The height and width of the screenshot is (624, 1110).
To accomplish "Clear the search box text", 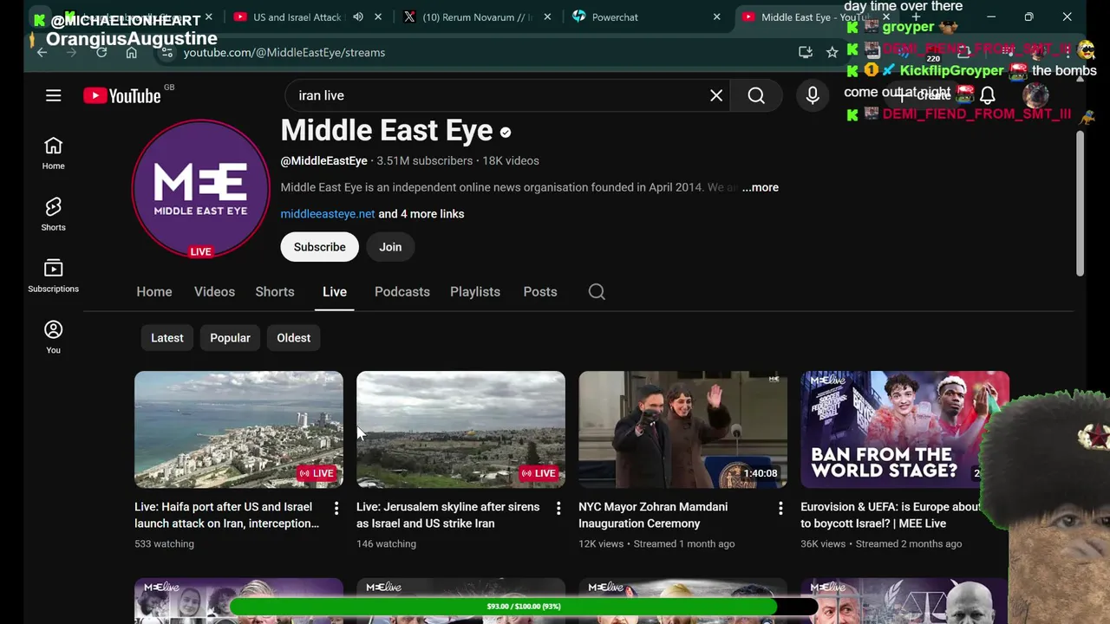I will [716, 95].
